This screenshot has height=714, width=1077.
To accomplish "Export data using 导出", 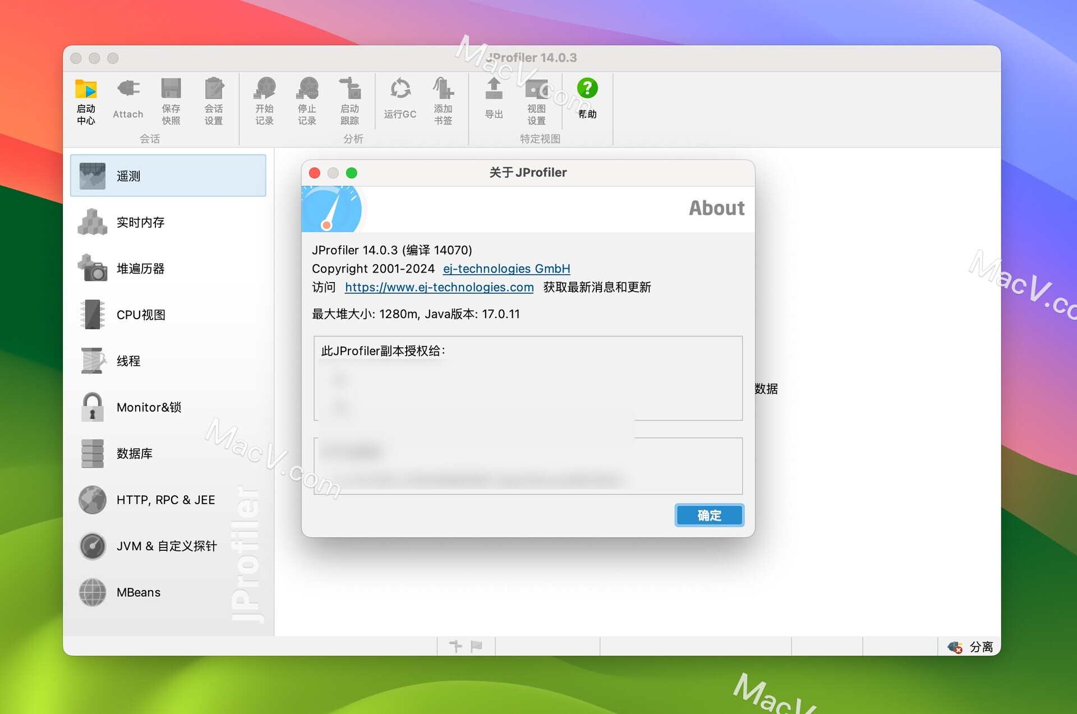I will [493, 101].
